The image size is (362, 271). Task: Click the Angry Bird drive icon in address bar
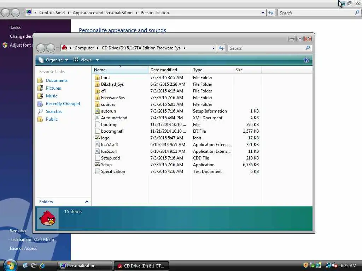pyautogui.click(x=64, y=48)
